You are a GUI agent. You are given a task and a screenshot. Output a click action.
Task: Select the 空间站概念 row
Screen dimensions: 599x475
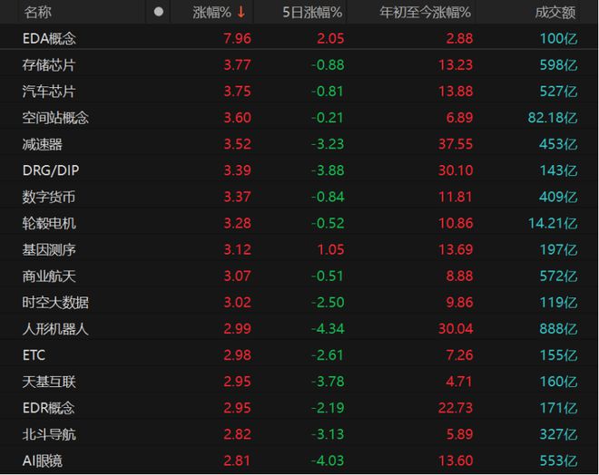[x=55, y=118]
